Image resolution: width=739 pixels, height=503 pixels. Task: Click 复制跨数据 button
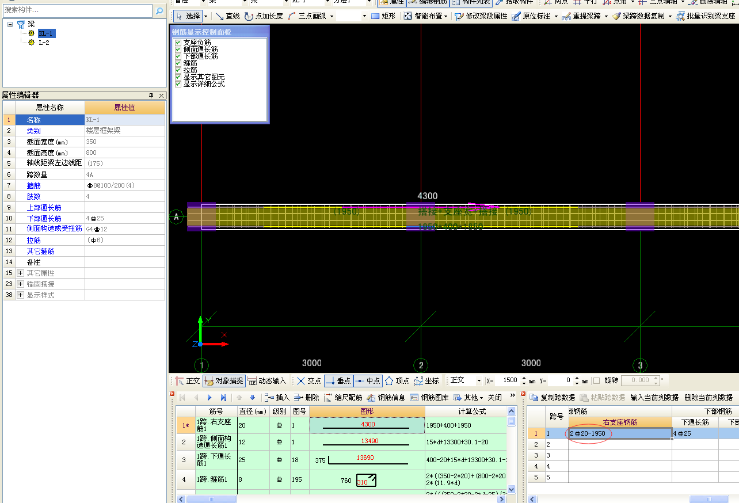(552, 398)
